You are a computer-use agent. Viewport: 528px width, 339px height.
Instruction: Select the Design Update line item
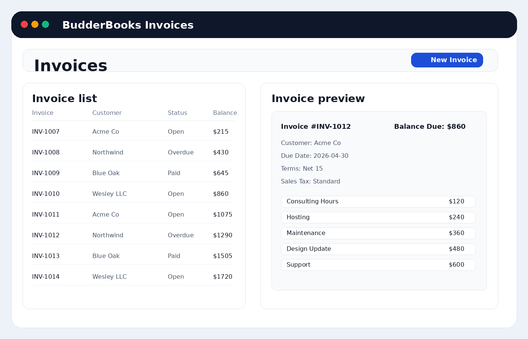tap(378, 249)
